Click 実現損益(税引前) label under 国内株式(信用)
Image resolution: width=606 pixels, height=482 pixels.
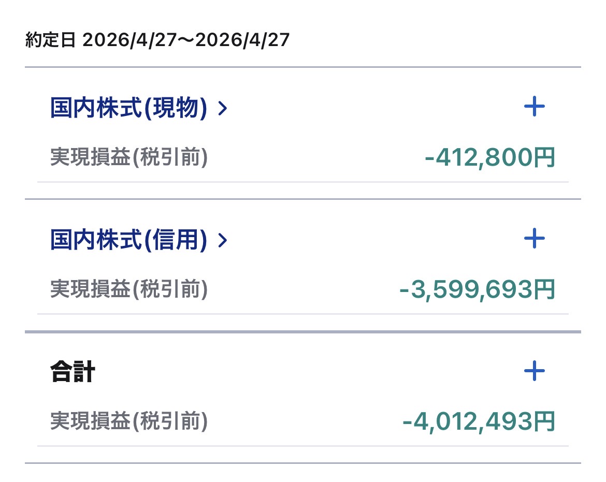[x=129, y=289]
